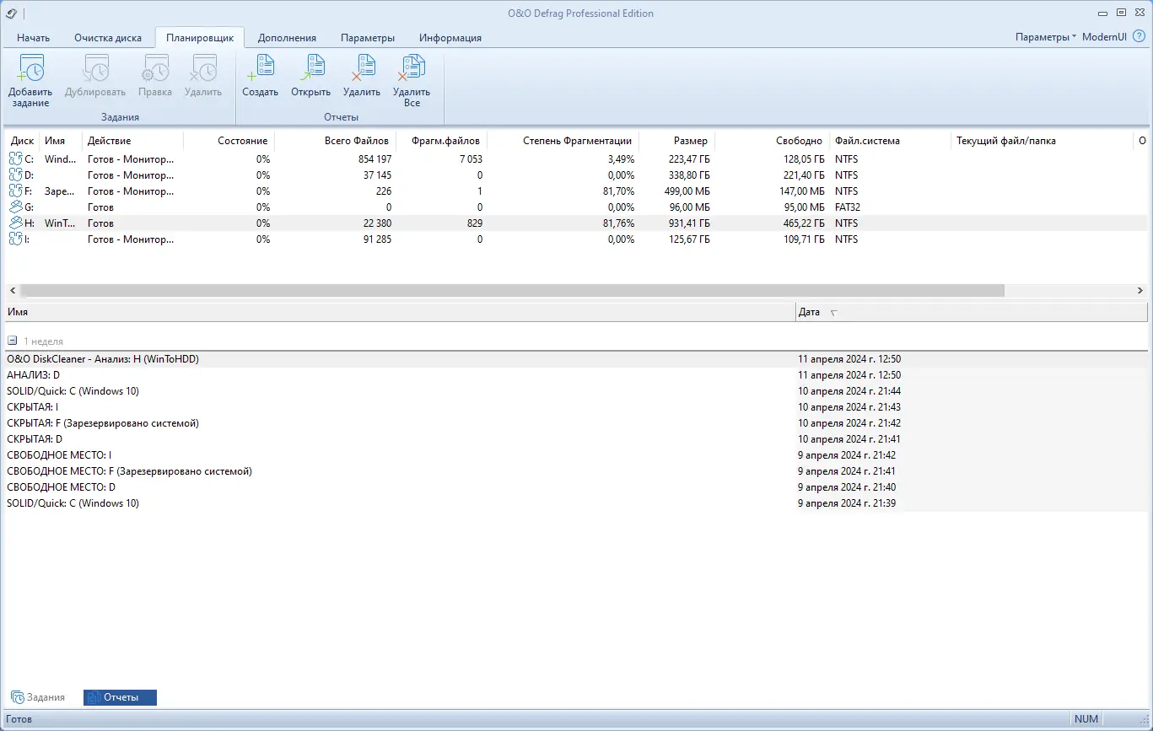Click the Удалить task icon in Задания group

(203, 68)
